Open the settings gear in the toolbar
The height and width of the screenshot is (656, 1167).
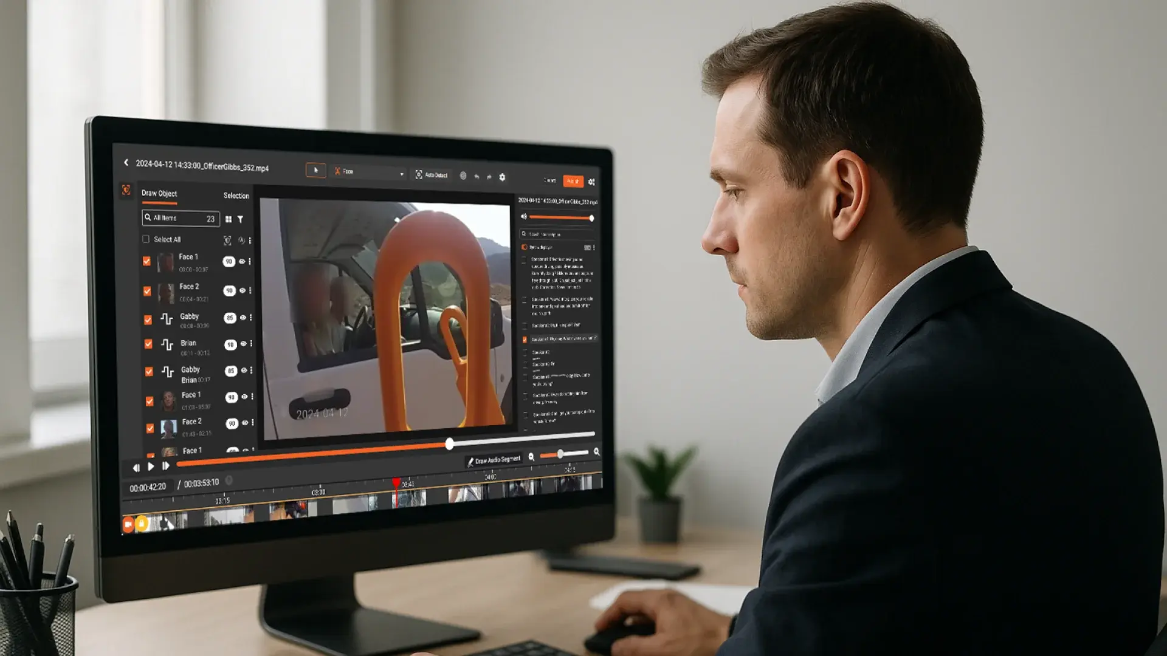click(x=503, y=177)
